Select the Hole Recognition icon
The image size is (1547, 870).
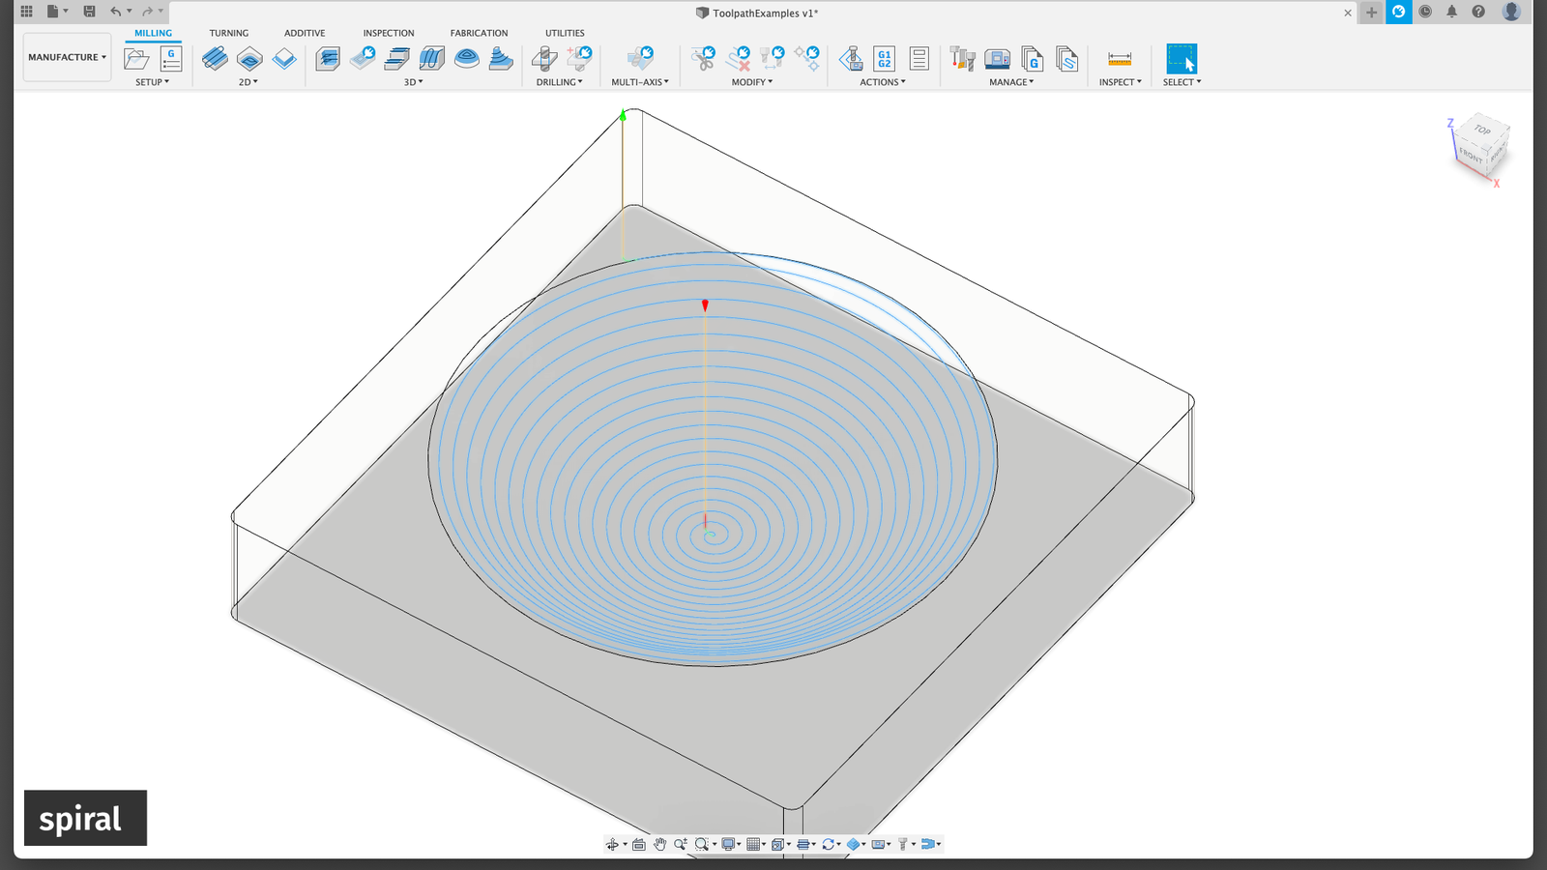pos(580,59)
